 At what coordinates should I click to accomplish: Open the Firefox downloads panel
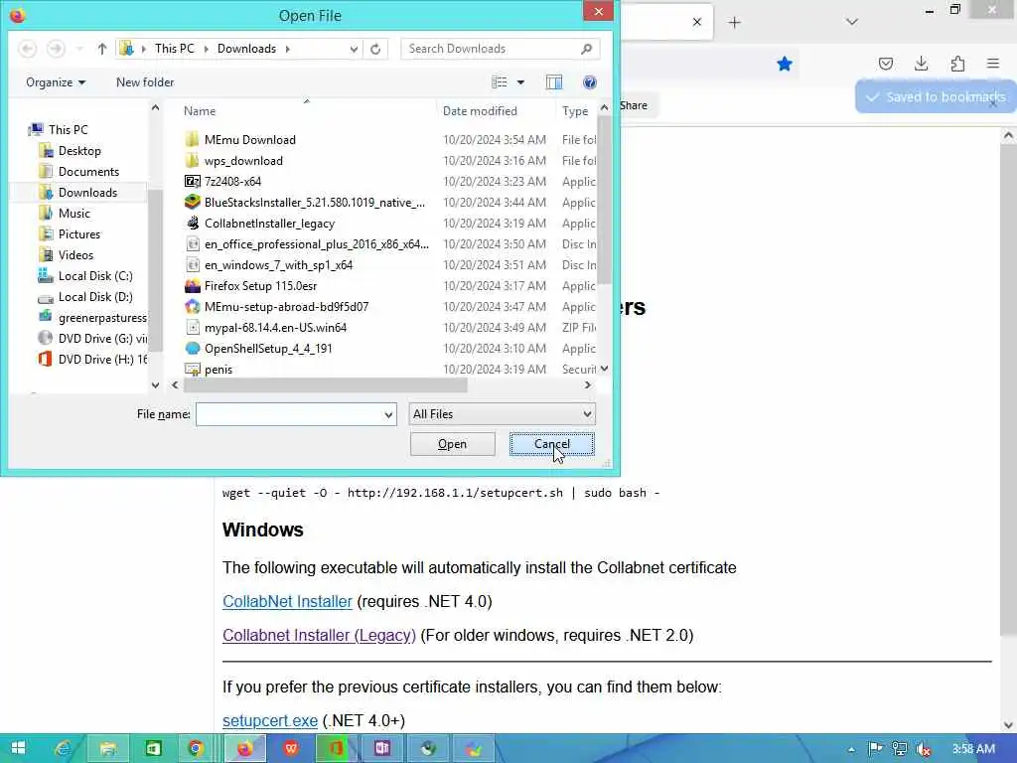tap(921, 64)
